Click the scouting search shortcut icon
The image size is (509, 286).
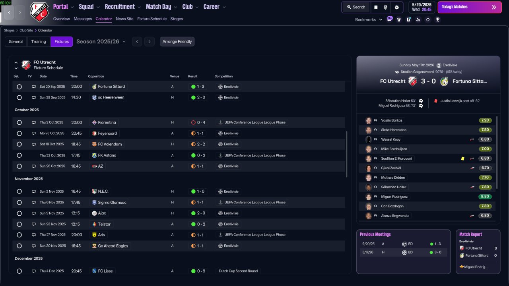418,19
